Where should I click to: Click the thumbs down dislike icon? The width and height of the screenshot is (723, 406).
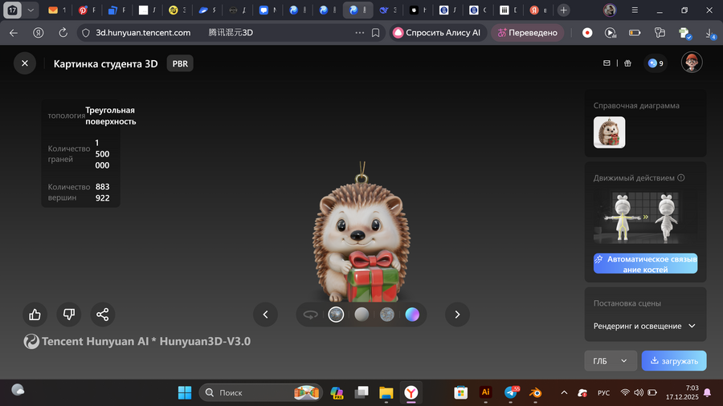coord(69,315)
